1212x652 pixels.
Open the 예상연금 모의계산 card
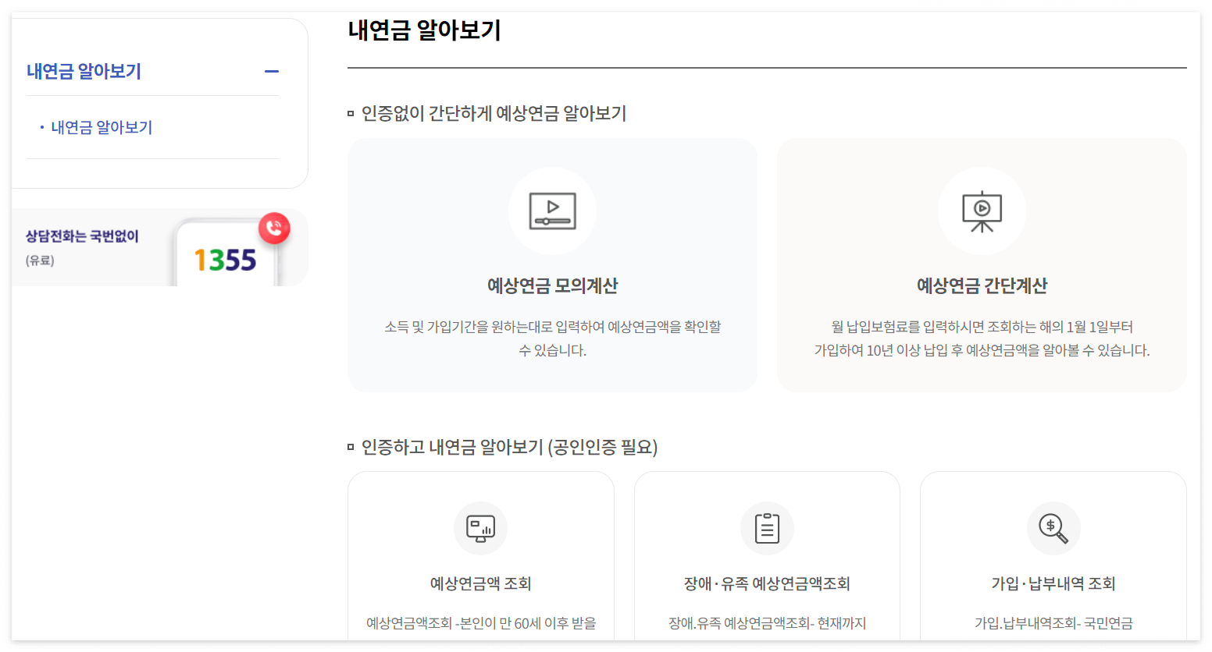click(x=553, y=265)
